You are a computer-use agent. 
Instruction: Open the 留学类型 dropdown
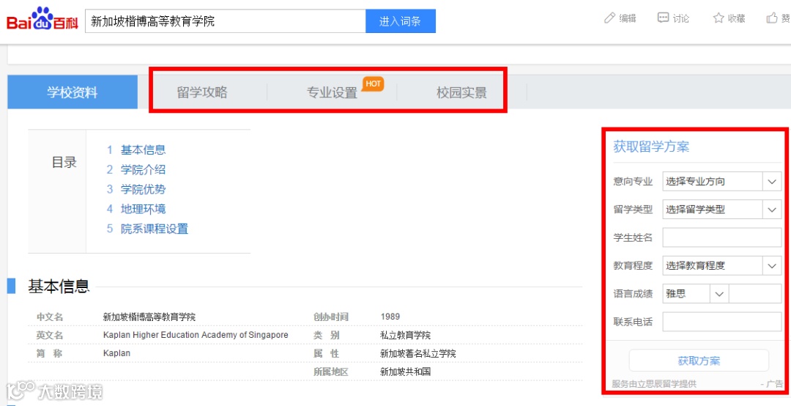pos(722,209)
